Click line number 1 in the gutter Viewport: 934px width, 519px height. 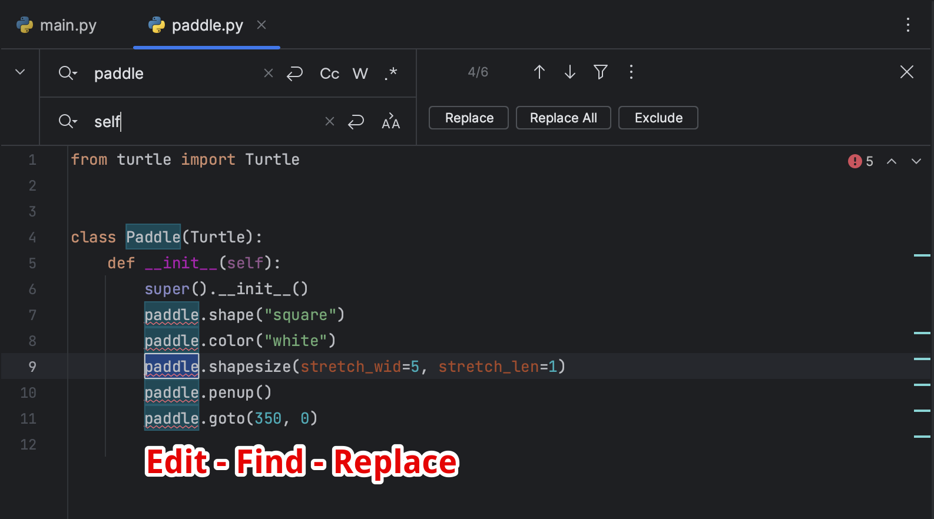tap(32, 159)
